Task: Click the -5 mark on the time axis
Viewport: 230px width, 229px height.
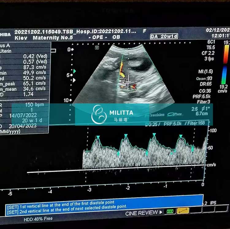Action: 10,194
